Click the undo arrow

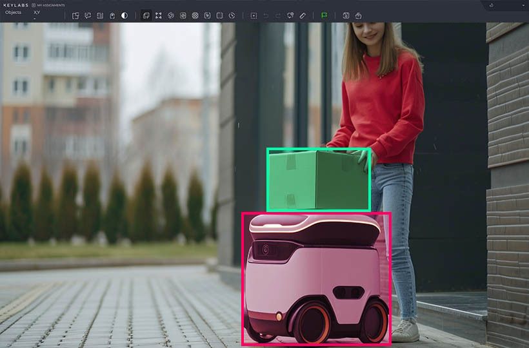tap(266, 15)
